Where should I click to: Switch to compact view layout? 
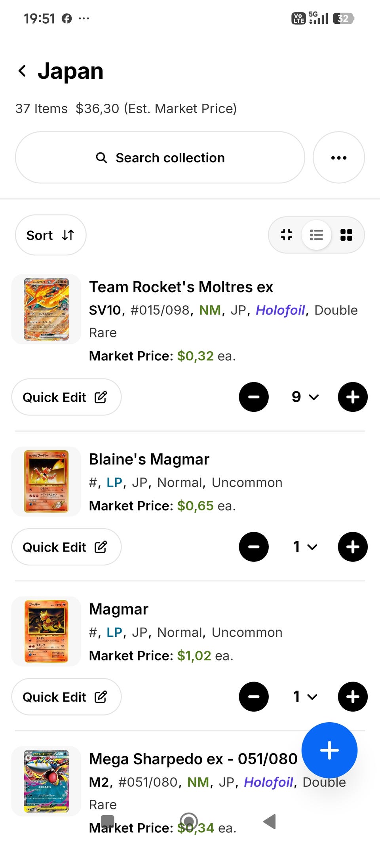[x=287, y=235]
